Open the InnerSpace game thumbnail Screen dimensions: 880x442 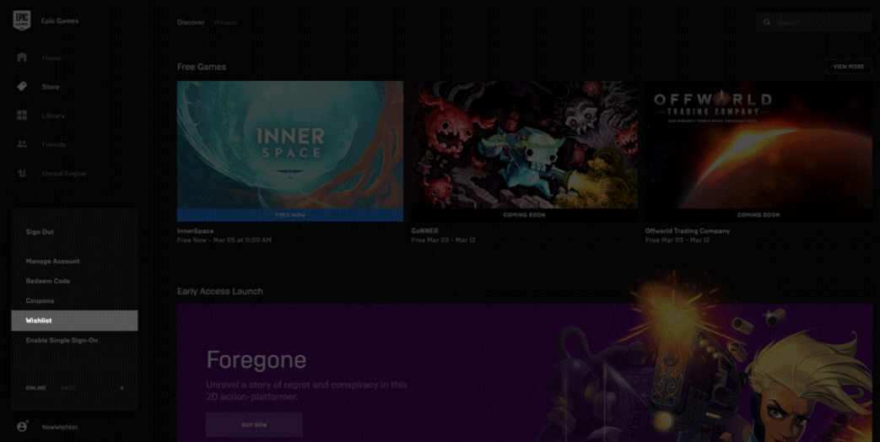(290, 145)
